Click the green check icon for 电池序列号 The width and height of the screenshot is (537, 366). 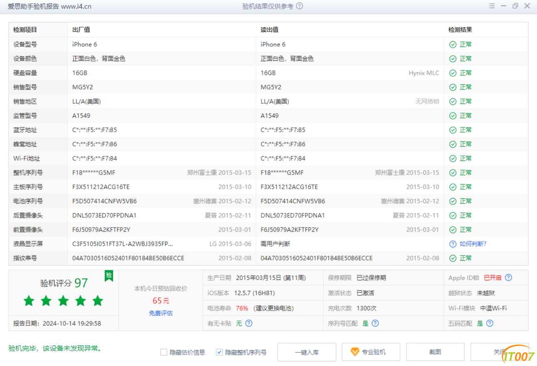pos(453,201)
